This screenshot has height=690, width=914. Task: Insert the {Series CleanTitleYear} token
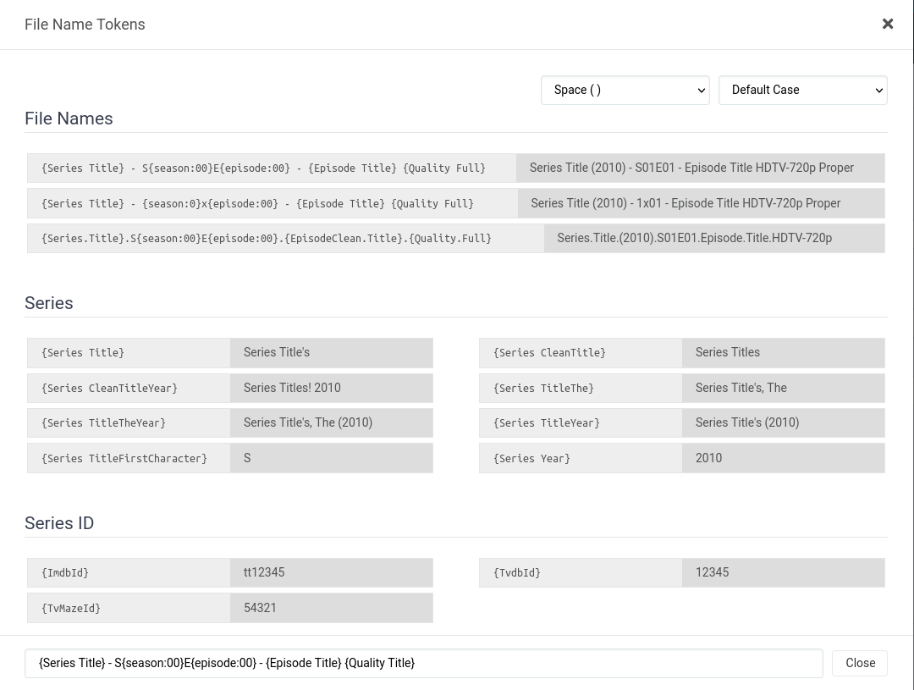[x=128, y=388]
